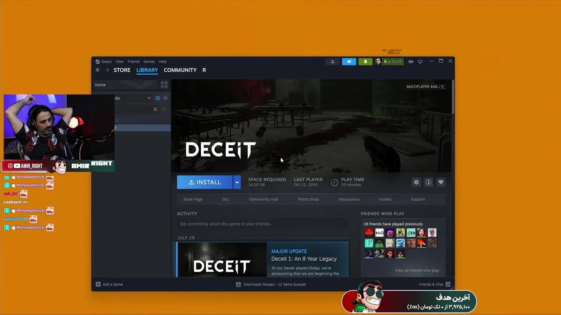Go back with the left arrow

[98, 70]
